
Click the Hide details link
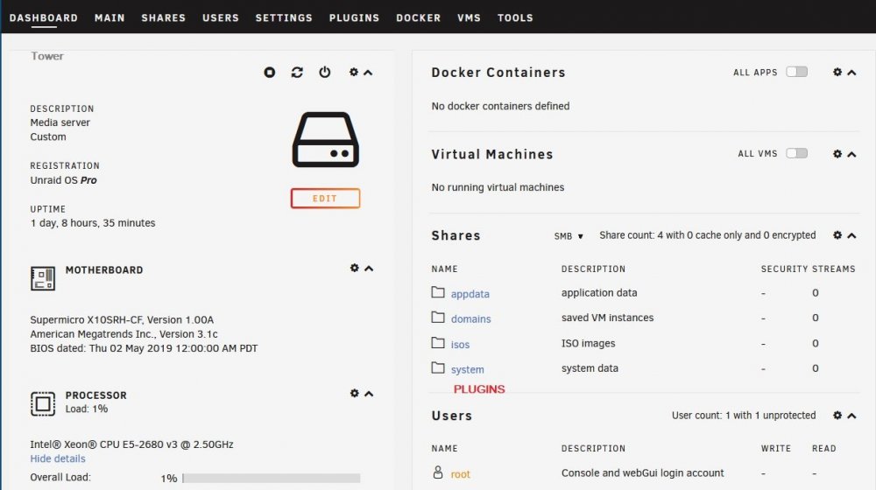(x=58, y=458)
